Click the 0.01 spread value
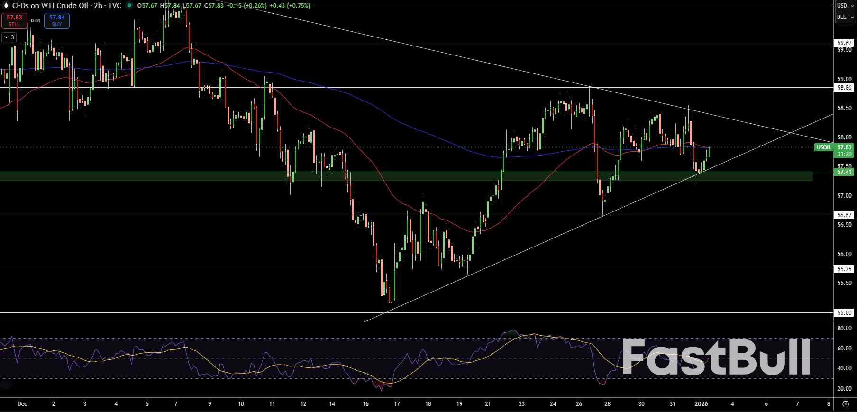The width and height of the screenshot is (857, 412). (x=36, y=21)
